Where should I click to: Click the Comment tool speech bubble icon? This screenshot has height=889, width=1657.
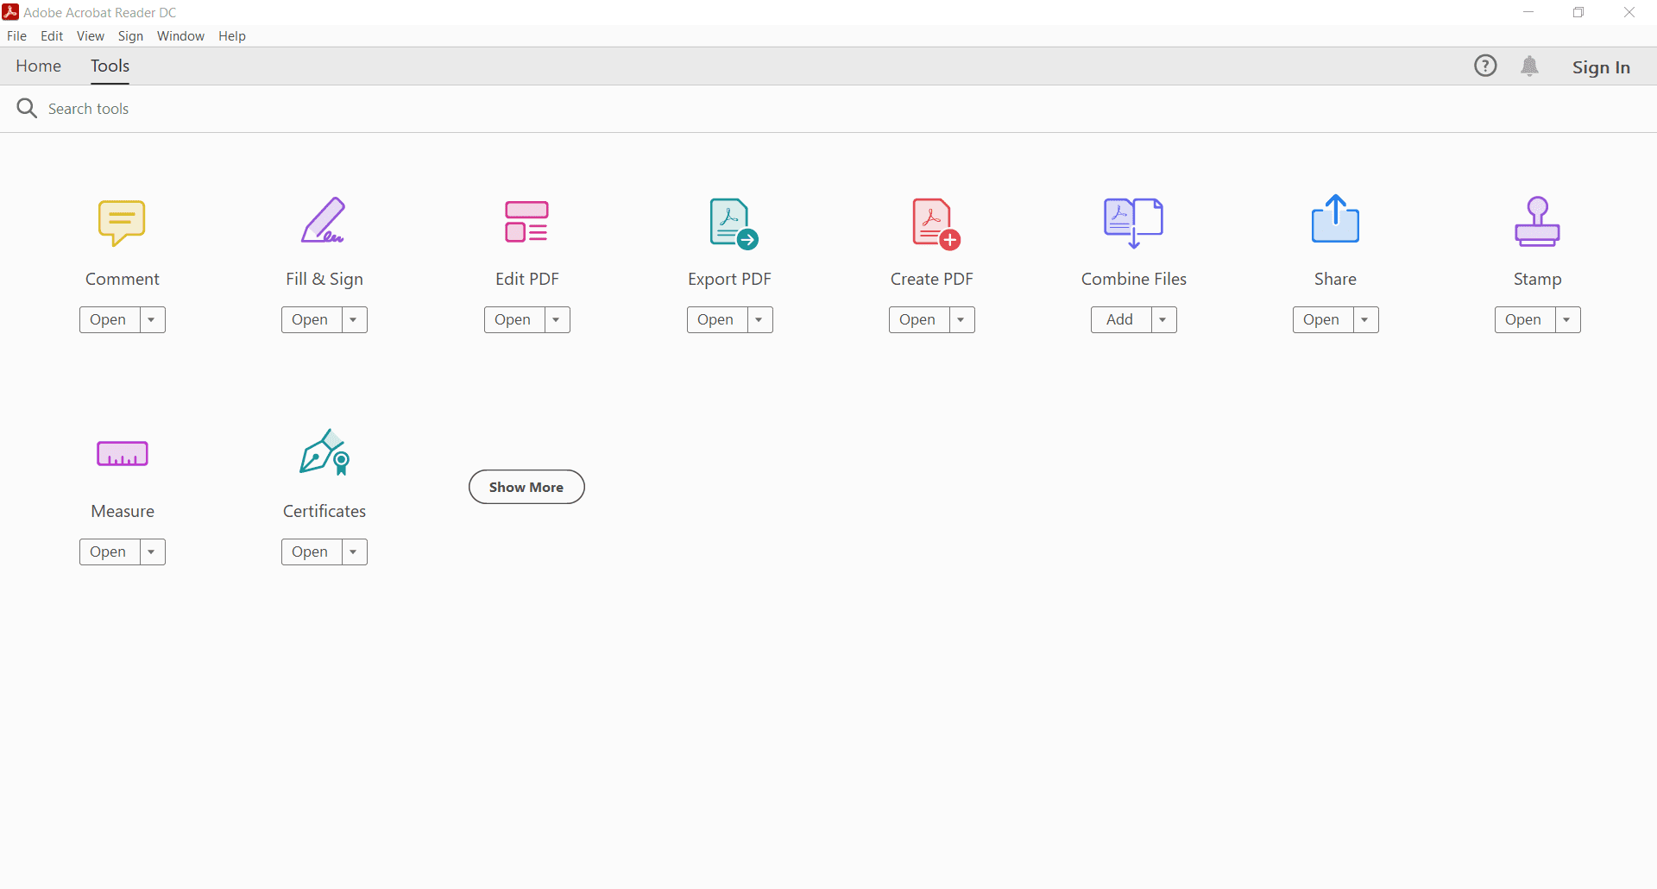(122, 223)
